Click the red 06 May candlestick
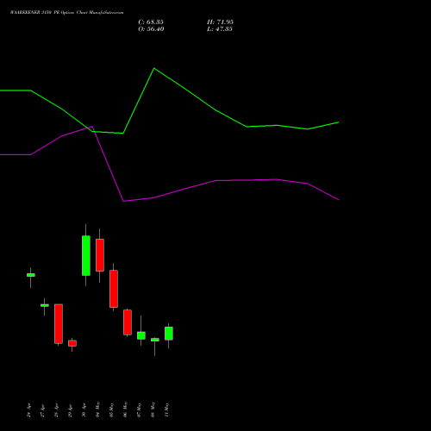 pos(128,322)
